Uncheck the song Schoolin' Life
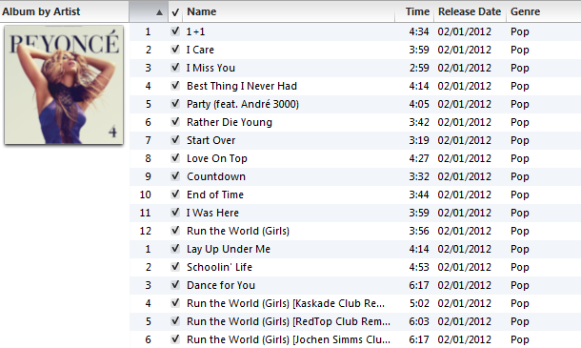Image resolution: width=581 pixels, height=348 pixels. click(x=175, y=267)
